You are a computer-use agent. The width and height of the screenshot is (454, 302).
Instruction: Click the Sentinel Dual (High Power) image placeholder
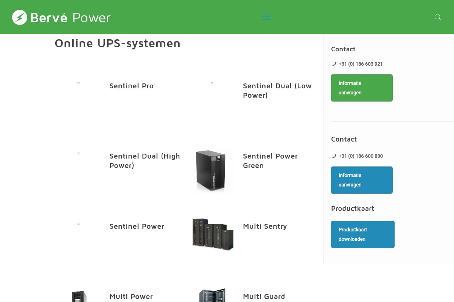point(78,153)
